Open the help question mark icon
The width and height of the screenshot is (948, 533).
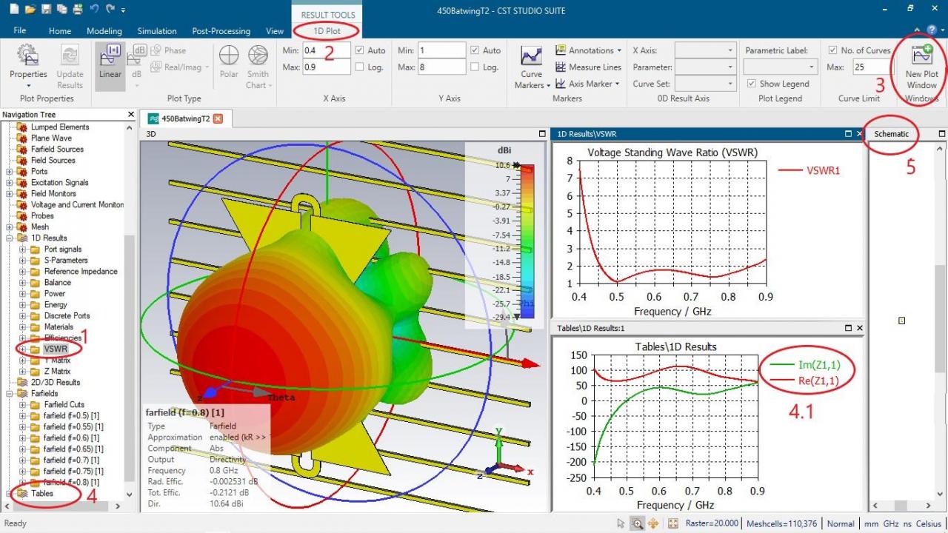[x=932, y=30]
